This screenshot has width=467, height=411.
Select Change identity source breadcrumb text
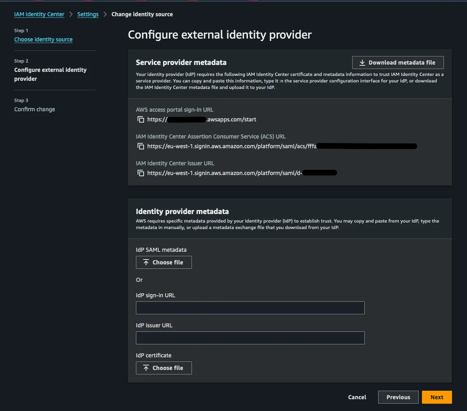coord(142,14)
